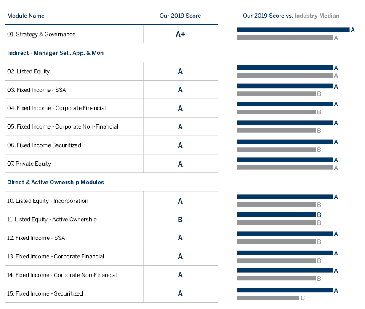Viewport: 365px width, 309px height.
Task: Click 14. Fixed Income - Corporate Non-Financial label
Action: click(62, 275)
